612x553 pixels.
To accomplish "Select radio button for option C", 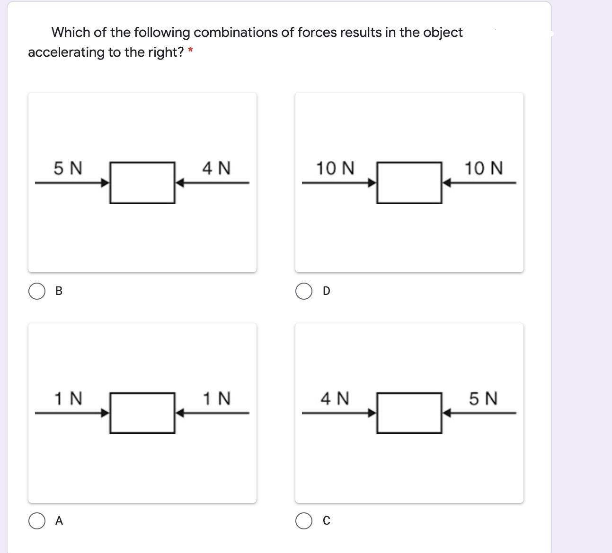I will 304,521.
